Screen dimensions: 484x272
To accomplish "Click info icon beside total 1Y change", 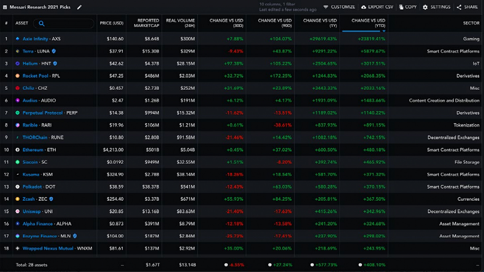I will pyautogui.click(x=312, y=265).
